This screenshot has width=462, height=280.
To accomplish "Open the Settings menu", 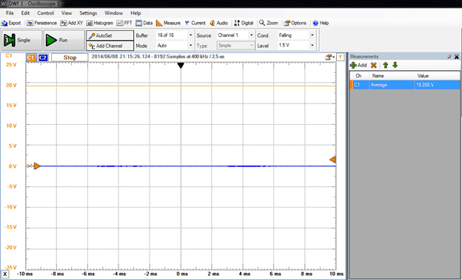I will coord(88,13).
